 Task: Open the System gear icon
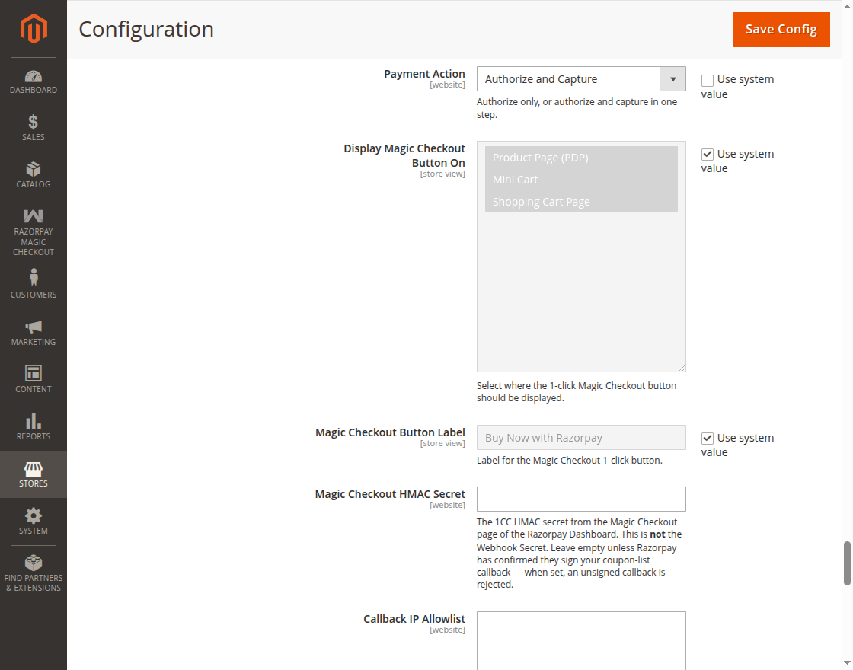pos(34,515)
